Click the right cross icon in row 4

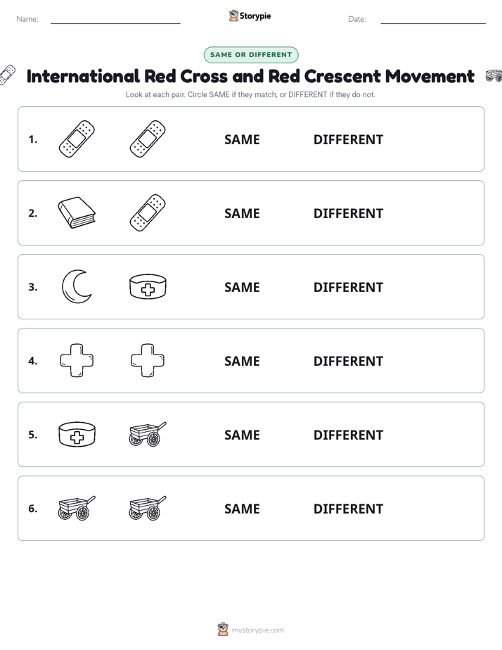[x=148, y=360]
